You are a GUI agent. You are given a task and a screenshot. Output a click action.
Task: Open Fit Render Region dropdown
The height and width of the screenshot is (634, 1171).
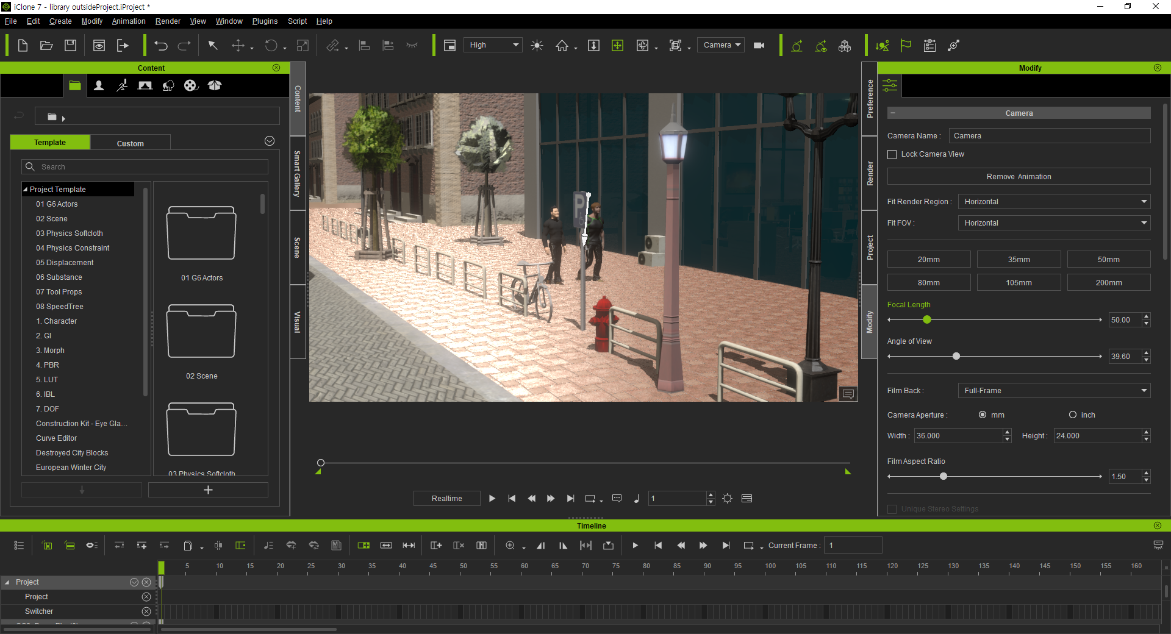coord(1054,202)
